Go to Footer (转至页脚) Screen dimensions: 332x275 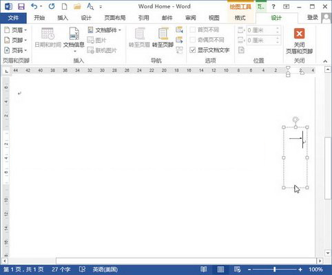point(163,38)
